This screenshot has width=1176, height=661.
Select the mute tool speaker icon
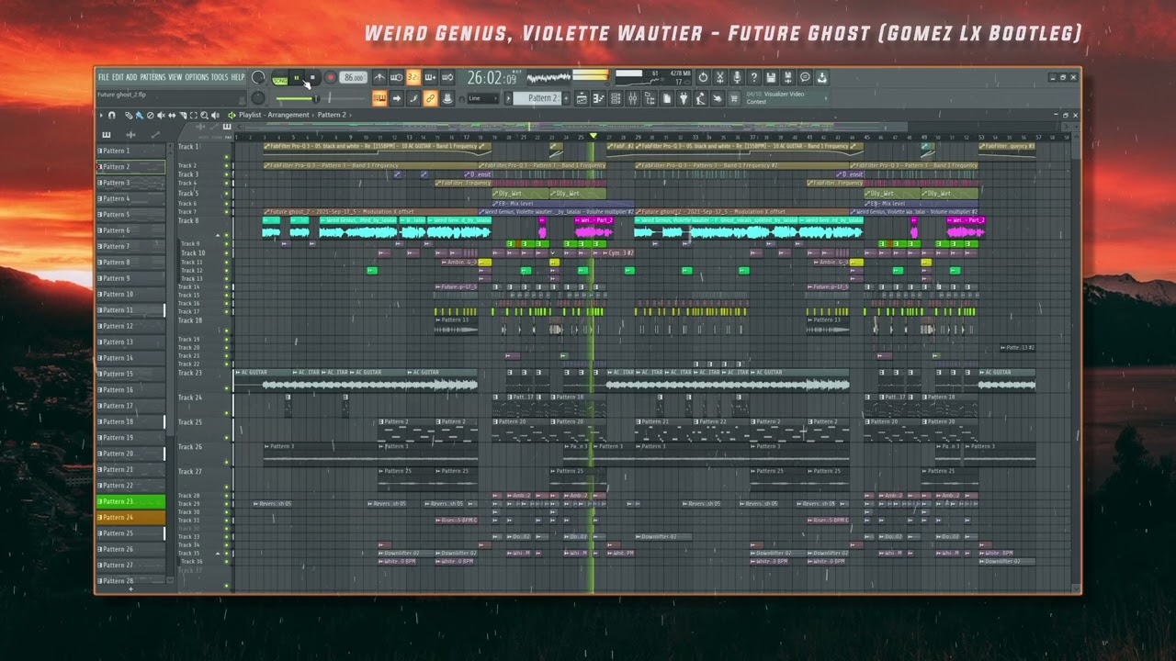162,116
